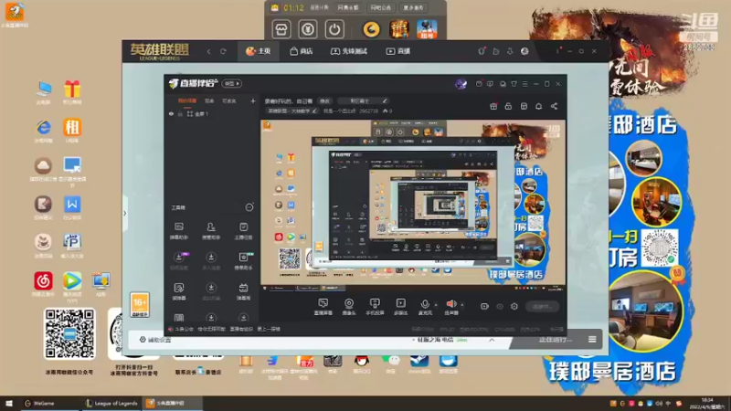The width and height of the screenshot is (731, 411).
Task: Click the netbar shop icon
Action: 281,29
